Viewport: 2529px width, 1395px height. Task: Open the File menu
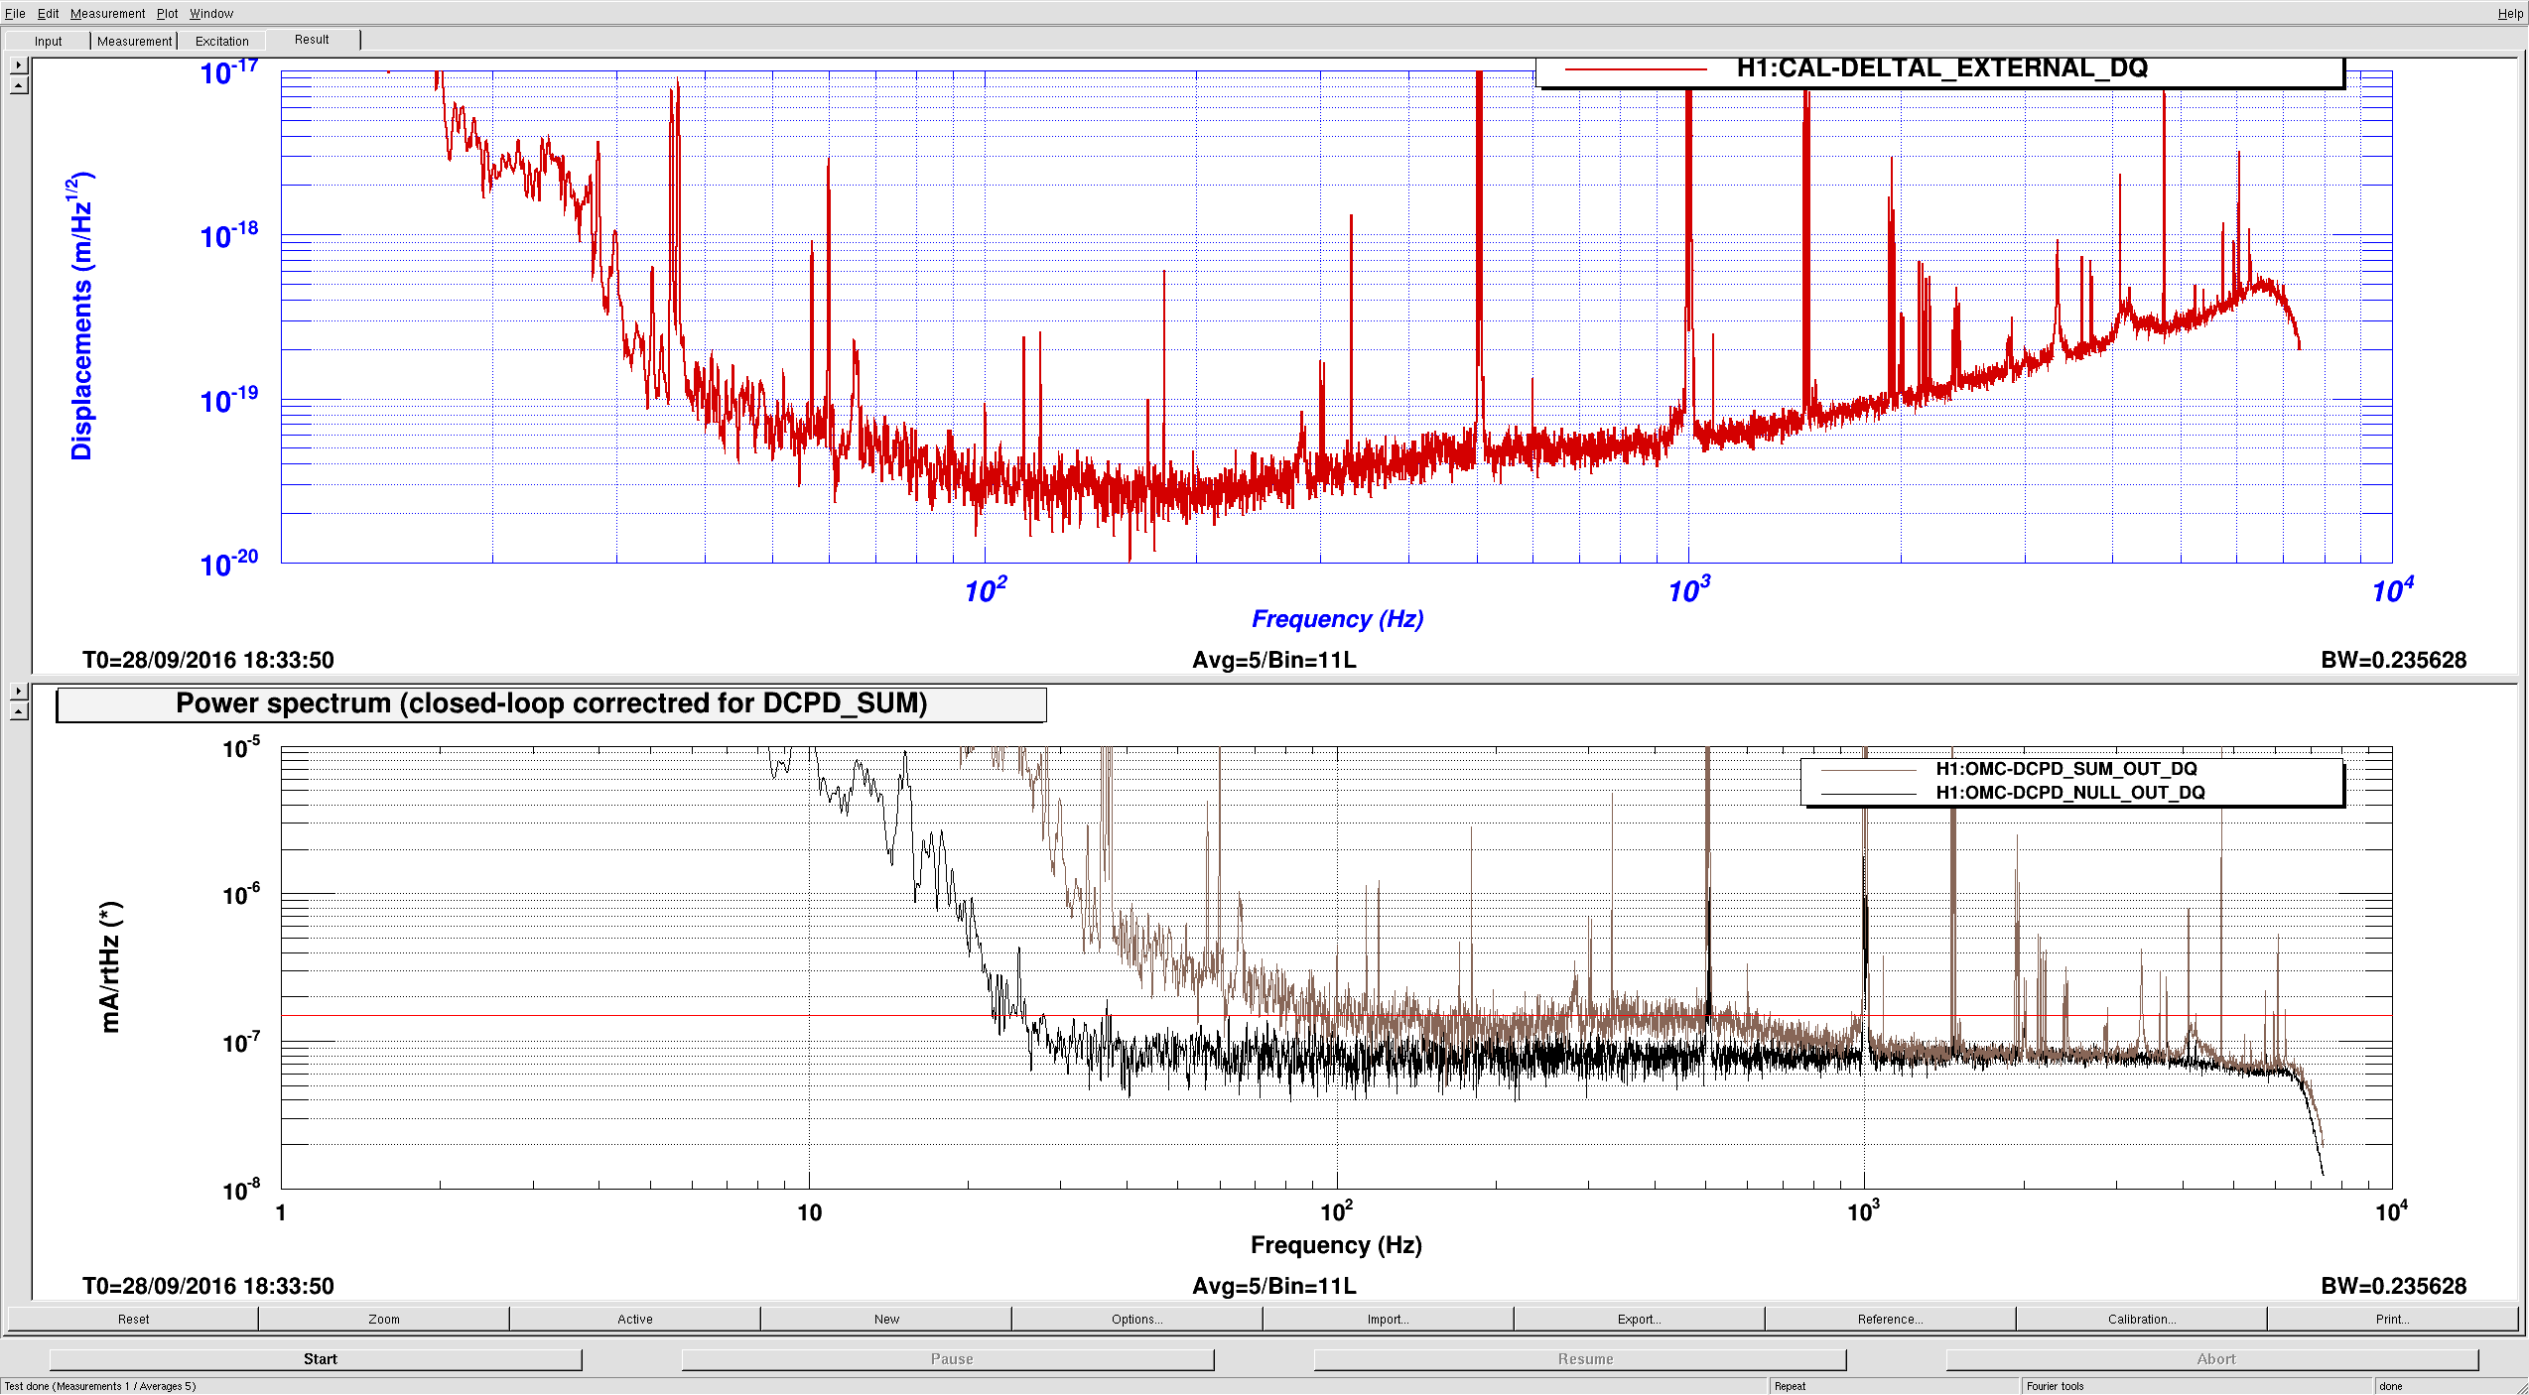click(15, 13)
